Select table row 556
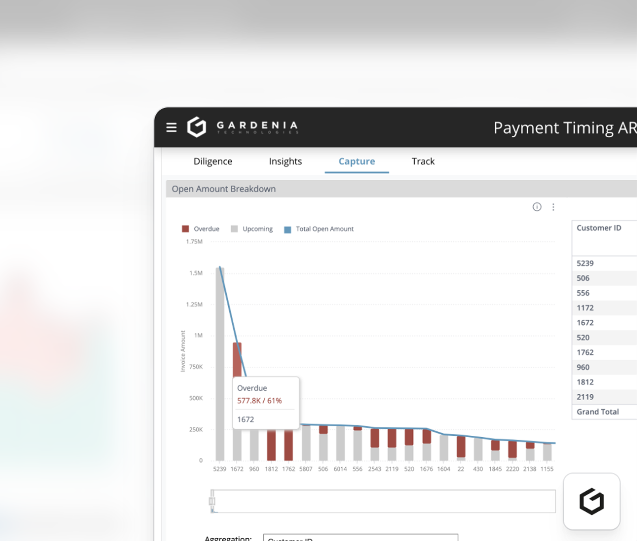 (x=604, y=293)
